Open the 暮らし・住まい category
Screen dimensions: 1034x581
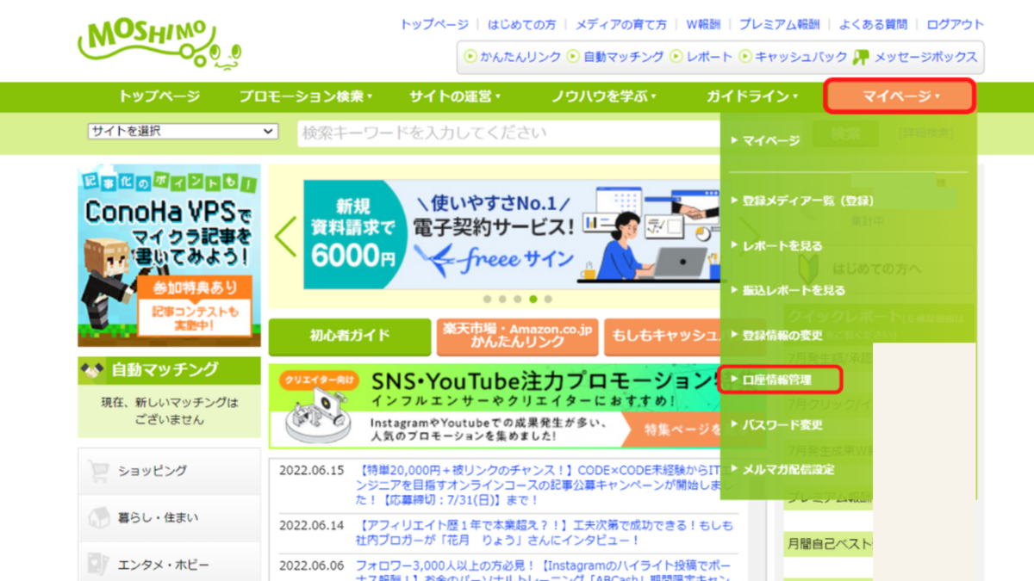click(169, 517)
